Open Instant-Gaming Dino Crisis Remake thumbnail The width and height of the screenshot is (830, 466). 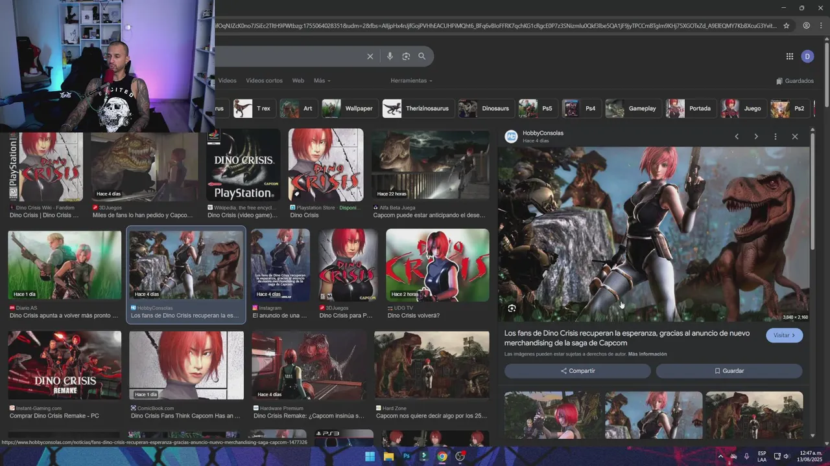65,365
